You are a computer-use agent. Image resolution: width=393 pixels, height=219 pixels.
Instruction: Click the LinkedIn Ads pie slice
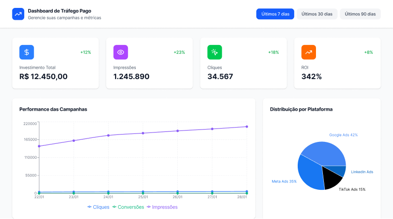click(x=340, y=171)
